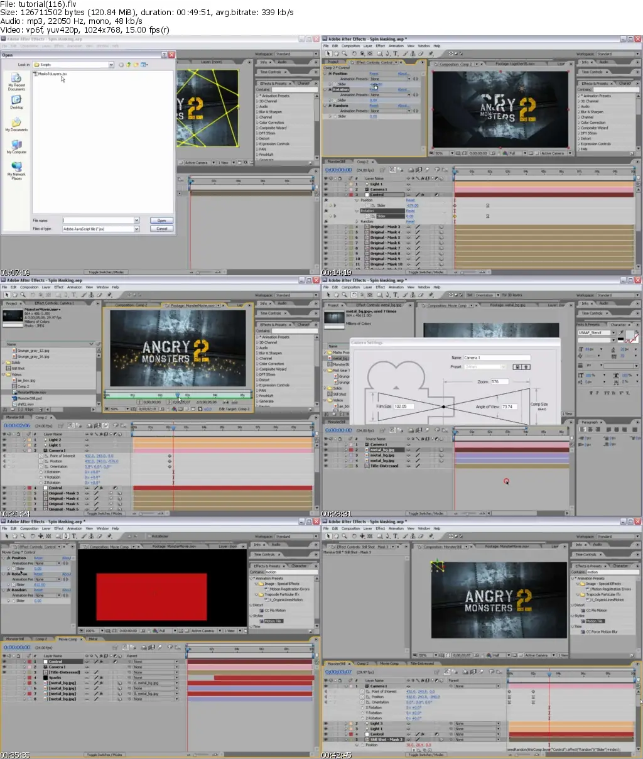Select the Orbit Camera tool in the 00:28:31 frame
643x759 pixels.
362,295
